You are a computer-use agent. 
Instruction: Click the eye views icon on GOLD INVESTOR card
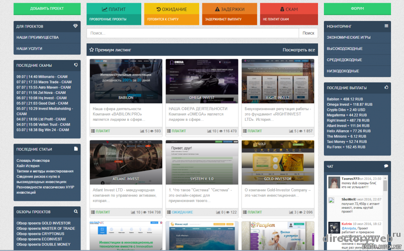coord(301,212)
